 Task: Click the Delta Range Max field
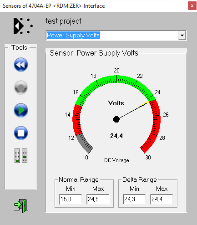pyautogui.click(x=162, y=199)
